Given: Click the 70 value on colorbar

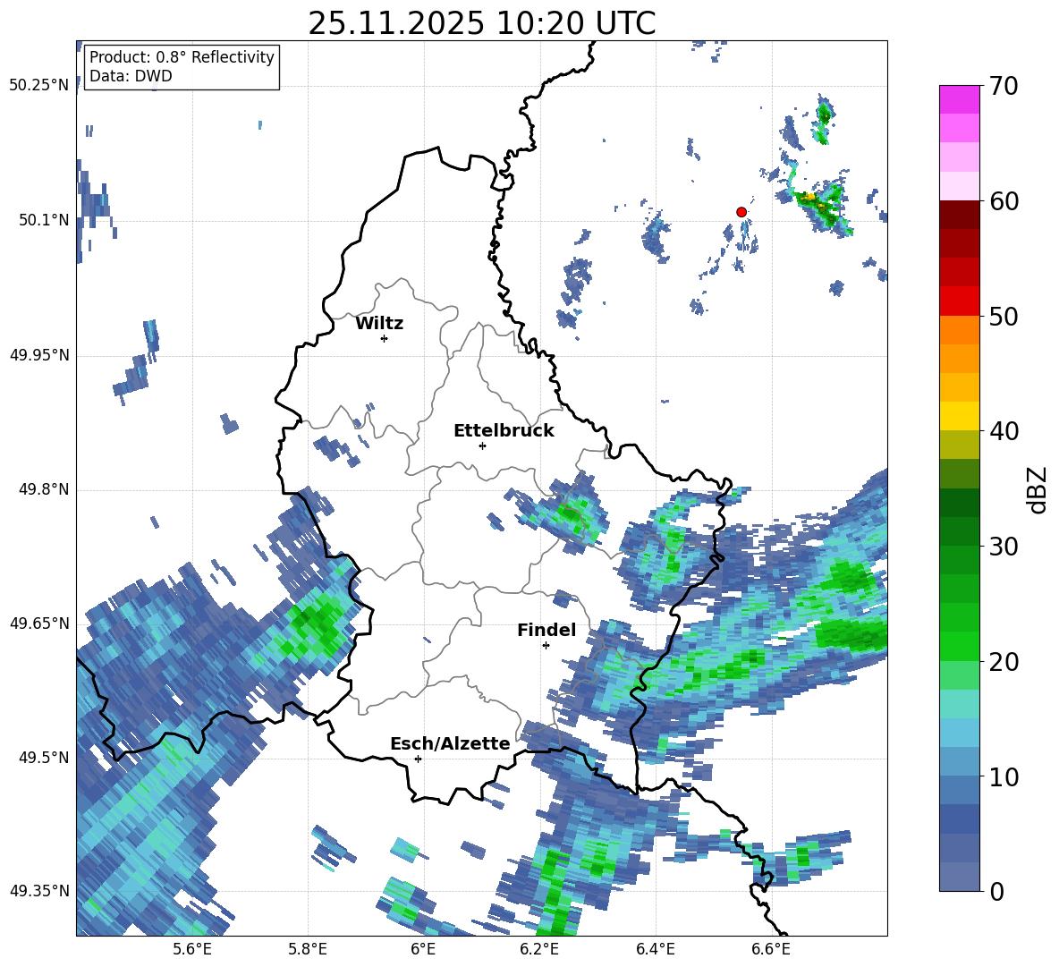Looking at the screenshot, I should point(1004,86).
